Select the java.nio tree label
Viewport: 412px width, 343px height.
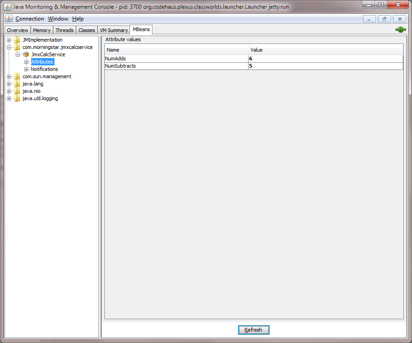32,91
